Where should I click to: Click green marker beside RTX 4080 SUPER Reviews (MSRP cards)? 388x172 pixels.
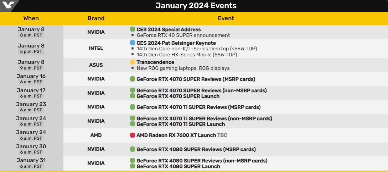click(x=133, y=149)
